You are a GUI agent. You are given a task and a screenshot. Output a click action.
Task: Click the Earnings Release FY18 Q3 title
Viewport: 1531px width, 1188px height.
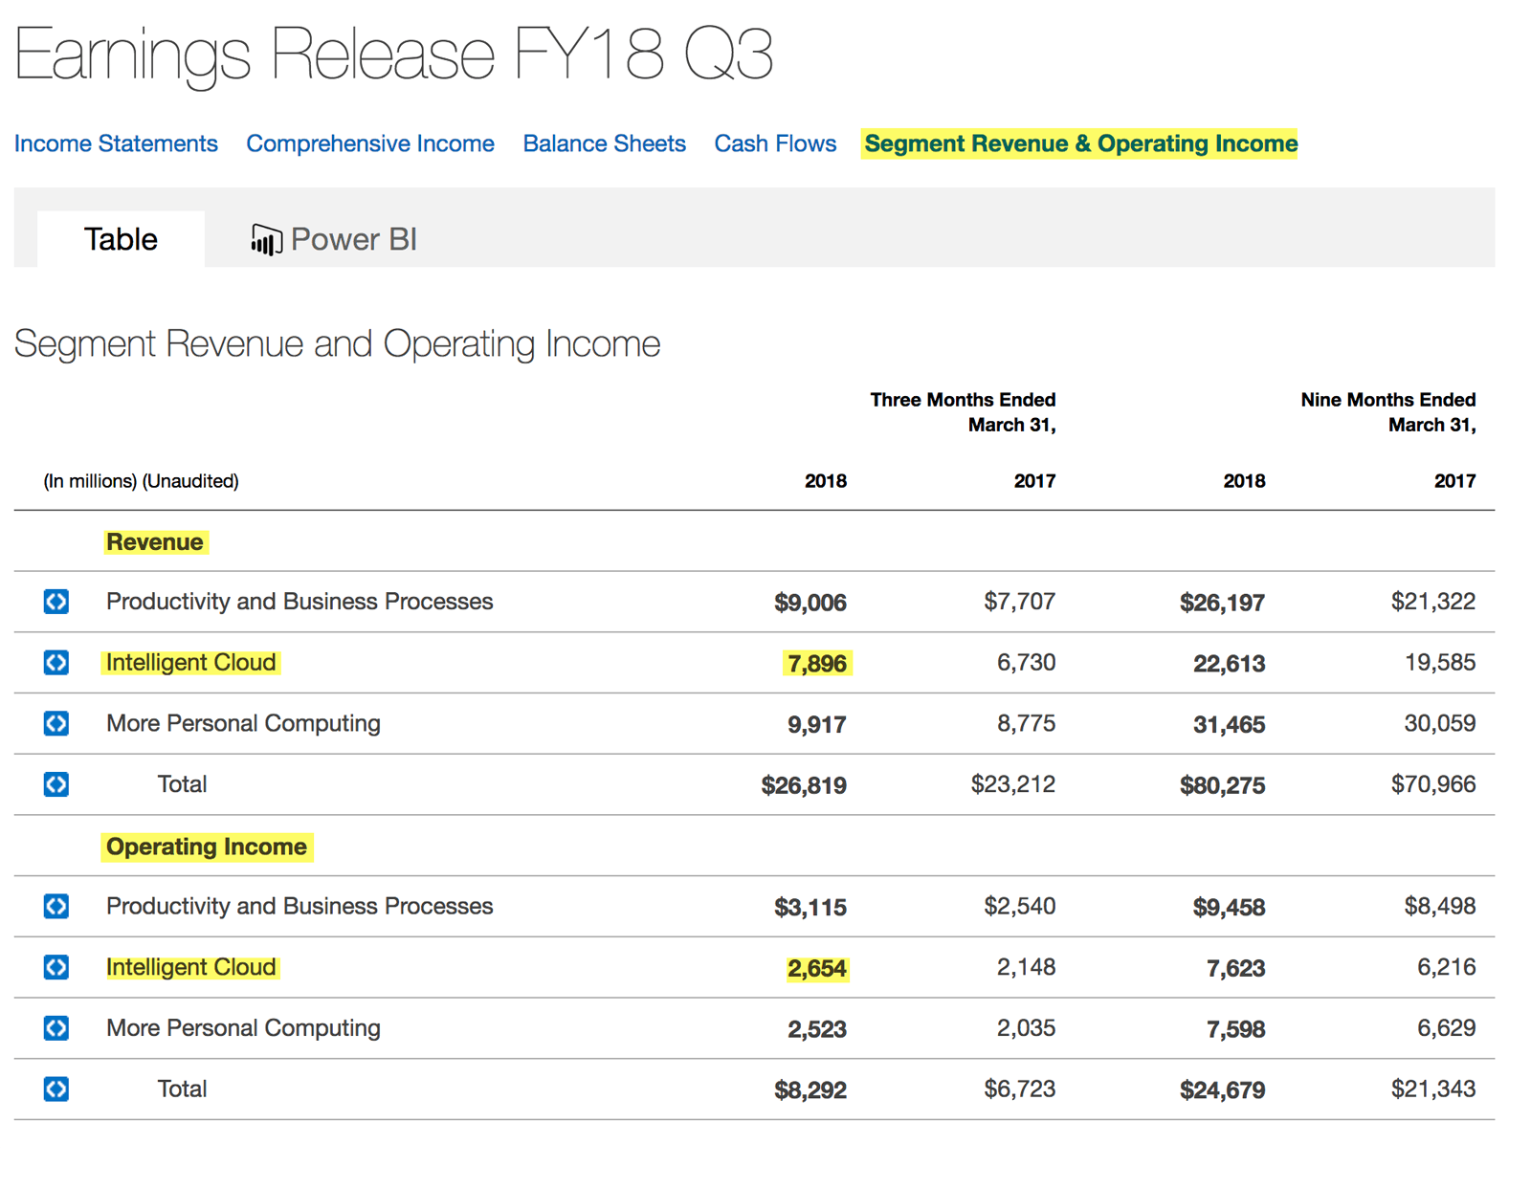393,55
